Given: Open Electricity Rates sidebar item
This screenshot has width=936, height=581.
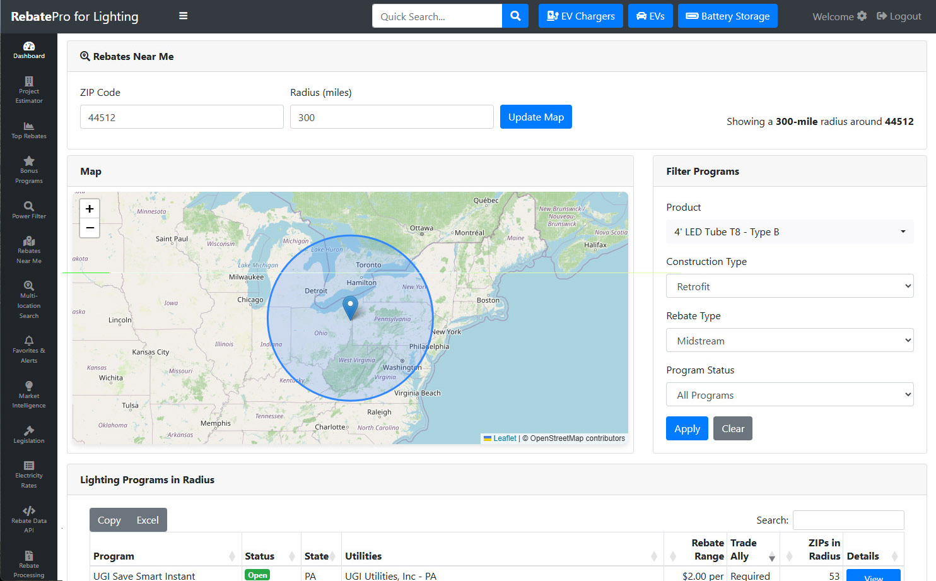Looking at the screenshot, I should click(29, 475).
